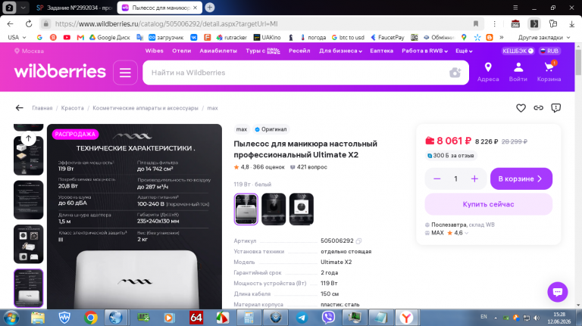The width and height of the screenshot is (582, 326).
Task: Open the Адреса pickup points page
Action: click(x=488, y=72)
